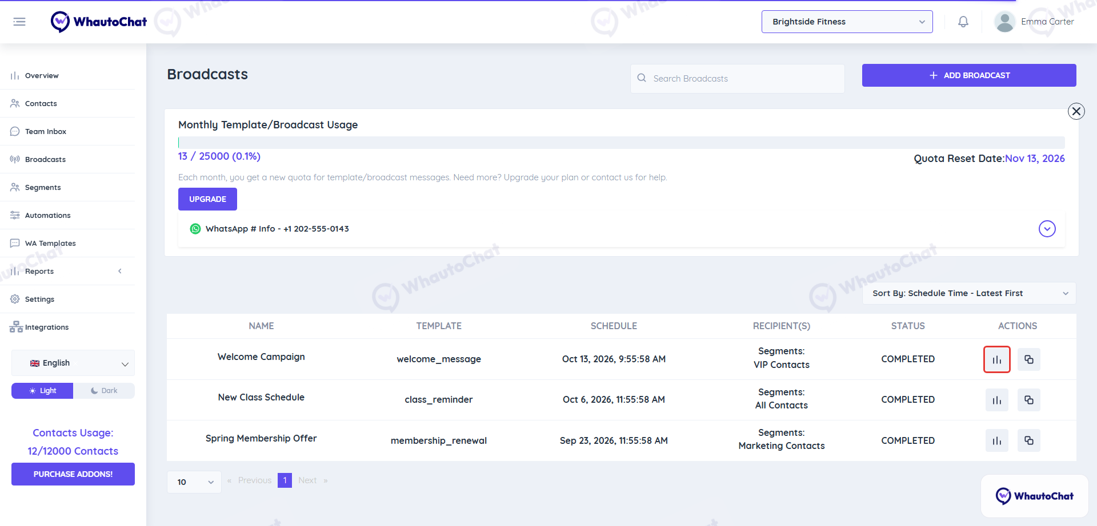Open the Brightside Fitness workspace dropdown
Image resolution: width=1097 pixels, height=526 pixels.
(847, 22)
